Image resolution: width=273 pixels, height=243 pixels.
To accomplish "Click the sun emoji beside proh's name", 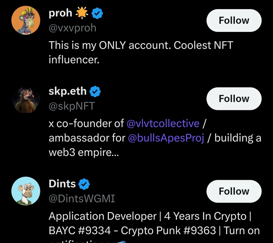I will [x=82, y=13].
